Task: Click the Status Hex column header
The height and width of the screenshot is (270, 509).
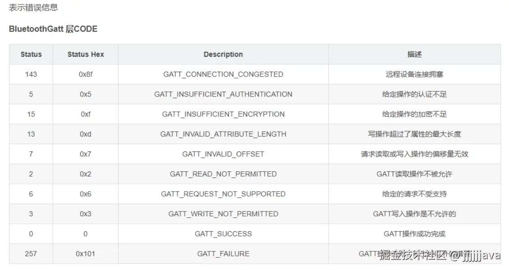Action: click(x=86, y=55)
